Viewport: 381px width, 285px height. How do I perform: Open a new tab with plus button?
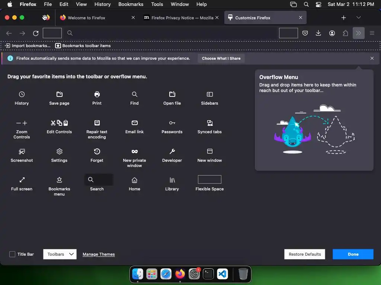(343, 17)
